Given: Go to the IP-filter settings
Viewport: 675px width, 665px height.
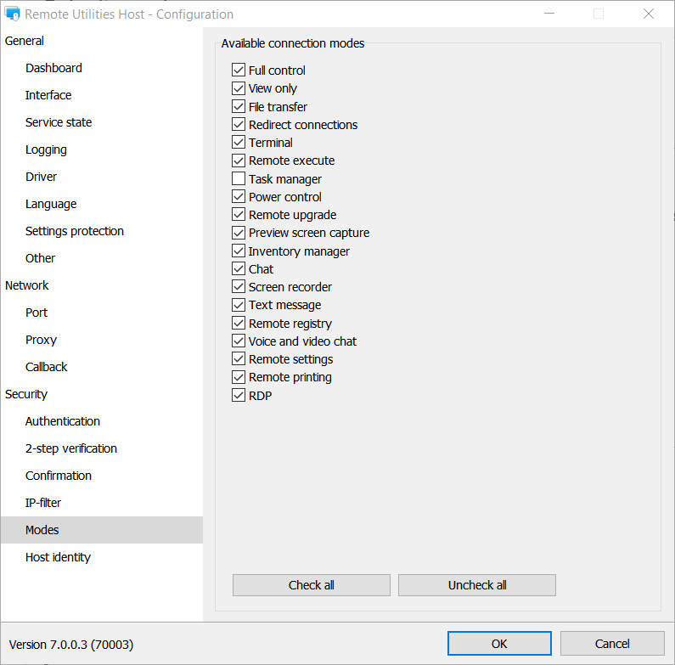Looking at the screenshot, I should pyautogui.click(x=43, y=503).
